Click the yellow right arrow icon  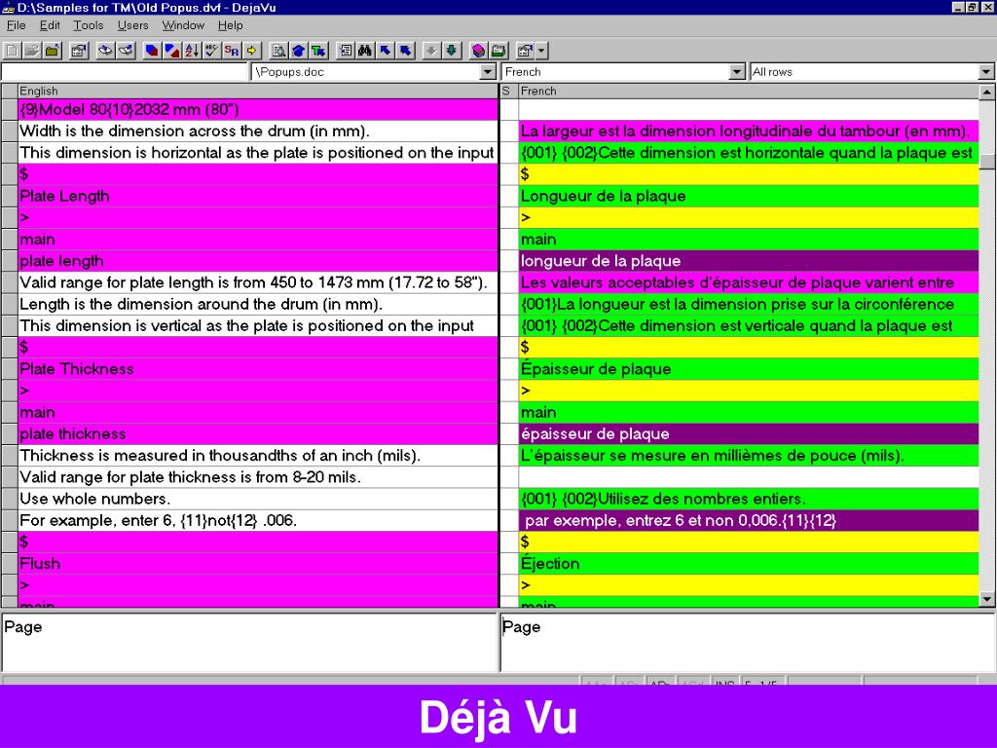pyautogui.click(x=252, y=51)
